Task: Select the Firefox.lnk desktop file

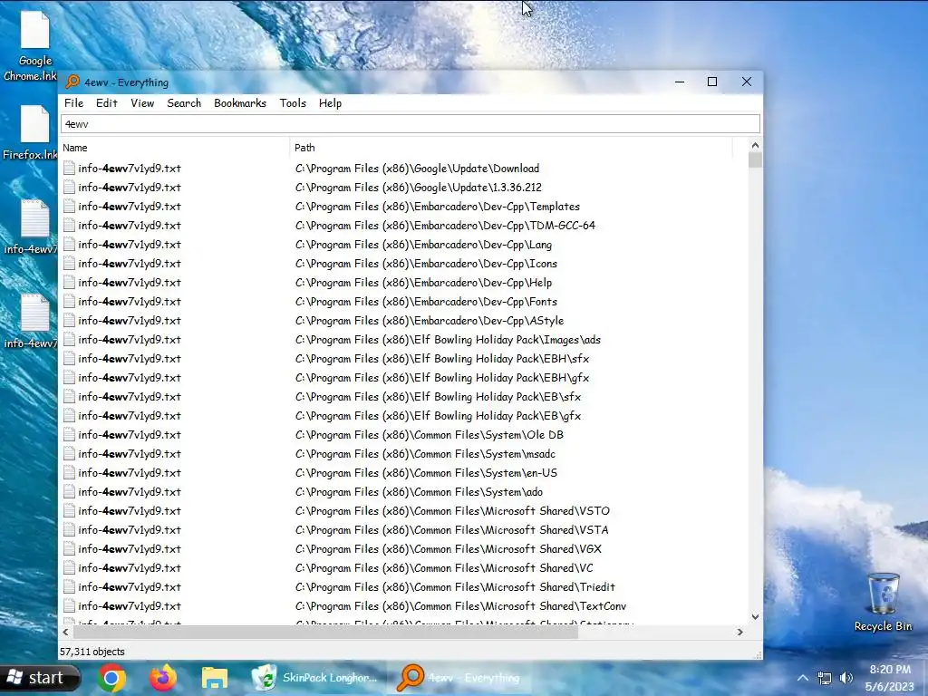Action: pos(30,134)
